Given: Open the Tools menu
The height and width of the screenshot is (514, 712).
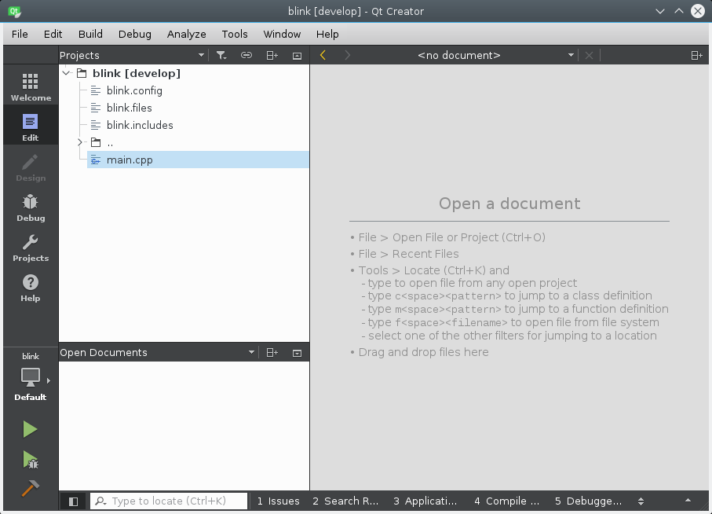Looking at the screenshot, I should [234, 34].
